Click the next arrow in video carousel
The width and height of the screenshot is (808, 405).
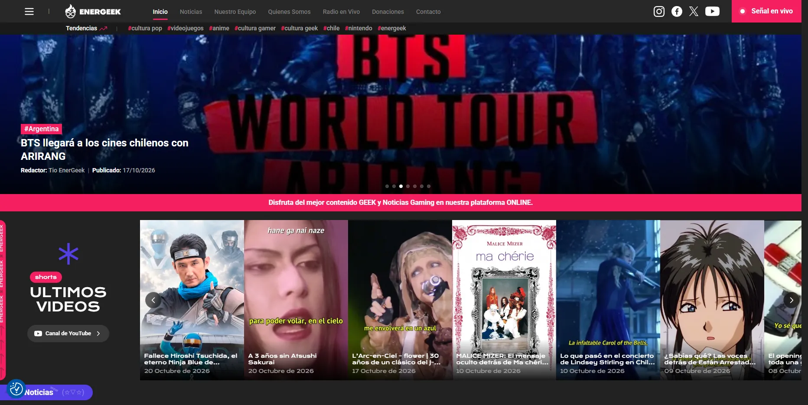(x=791, y=300)
